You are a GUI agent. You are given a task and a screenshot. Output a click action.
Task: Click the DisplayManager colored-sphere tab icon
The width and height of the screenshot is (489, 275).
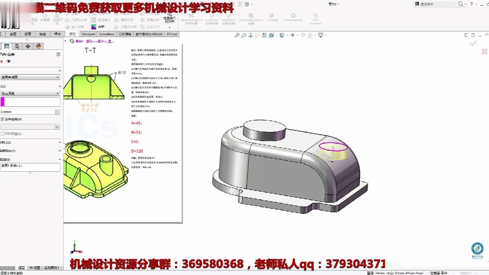point(38,46)
